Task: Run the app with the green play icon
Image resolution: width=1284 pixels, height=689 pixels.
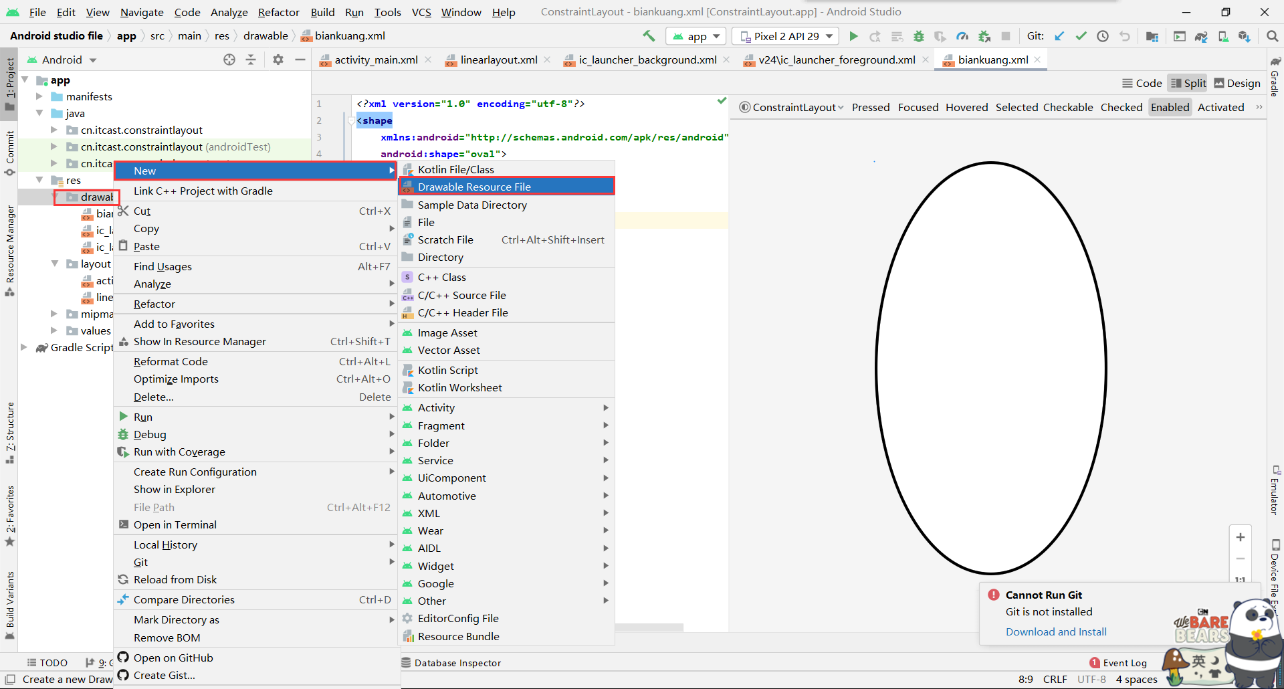Action: click(854, 36)
